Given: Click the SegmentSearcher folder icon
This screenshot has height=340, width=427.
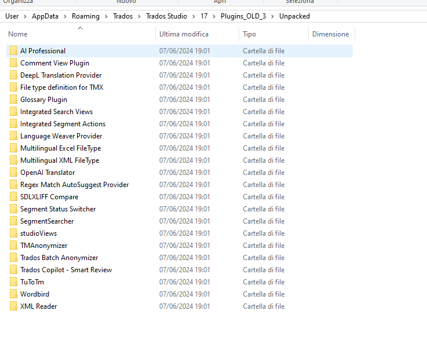Looking at the screenshot, I should click(x=13, y=221).
